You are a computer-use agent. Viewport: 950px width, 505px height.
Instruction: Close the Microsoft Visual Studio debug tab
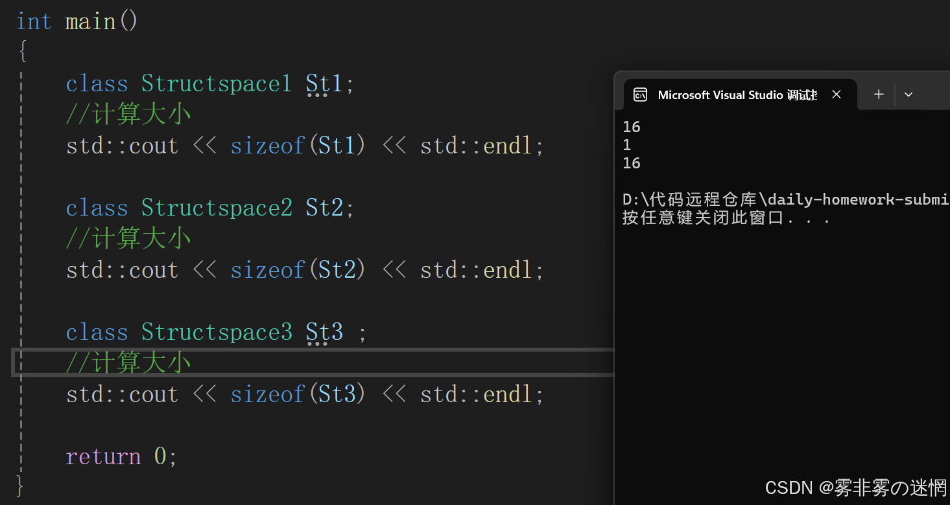[837, 95]
